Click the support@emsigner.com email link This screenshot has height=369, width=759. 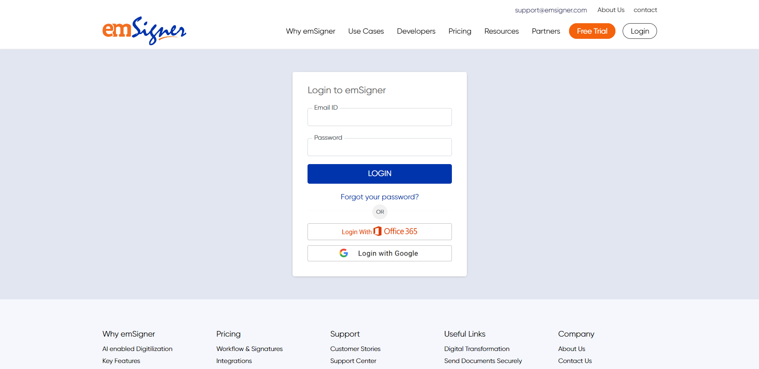[x=551, y=10]
